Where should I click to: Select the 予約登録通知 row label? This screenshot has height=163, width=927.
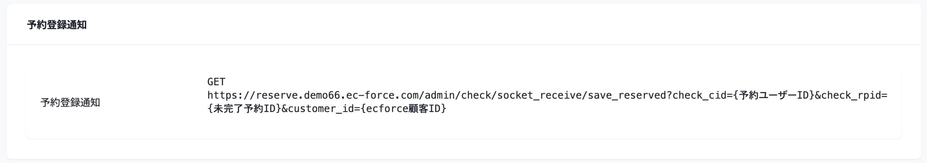coord(70,102)
